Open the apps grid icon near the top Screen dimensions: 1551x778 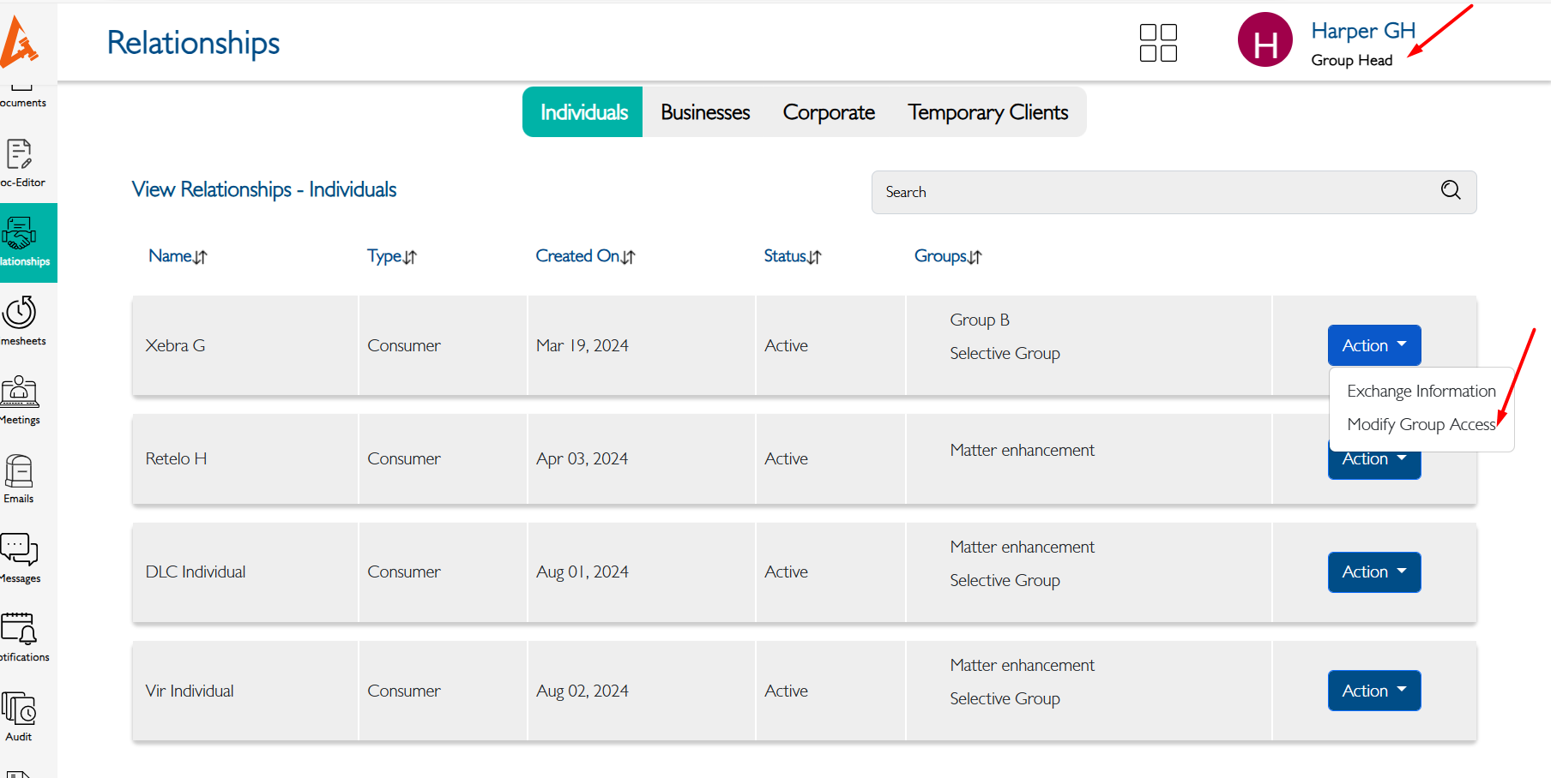(x=1157, y=42)
